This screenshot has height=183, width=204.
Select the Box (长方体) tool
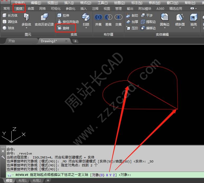point(10,16)
